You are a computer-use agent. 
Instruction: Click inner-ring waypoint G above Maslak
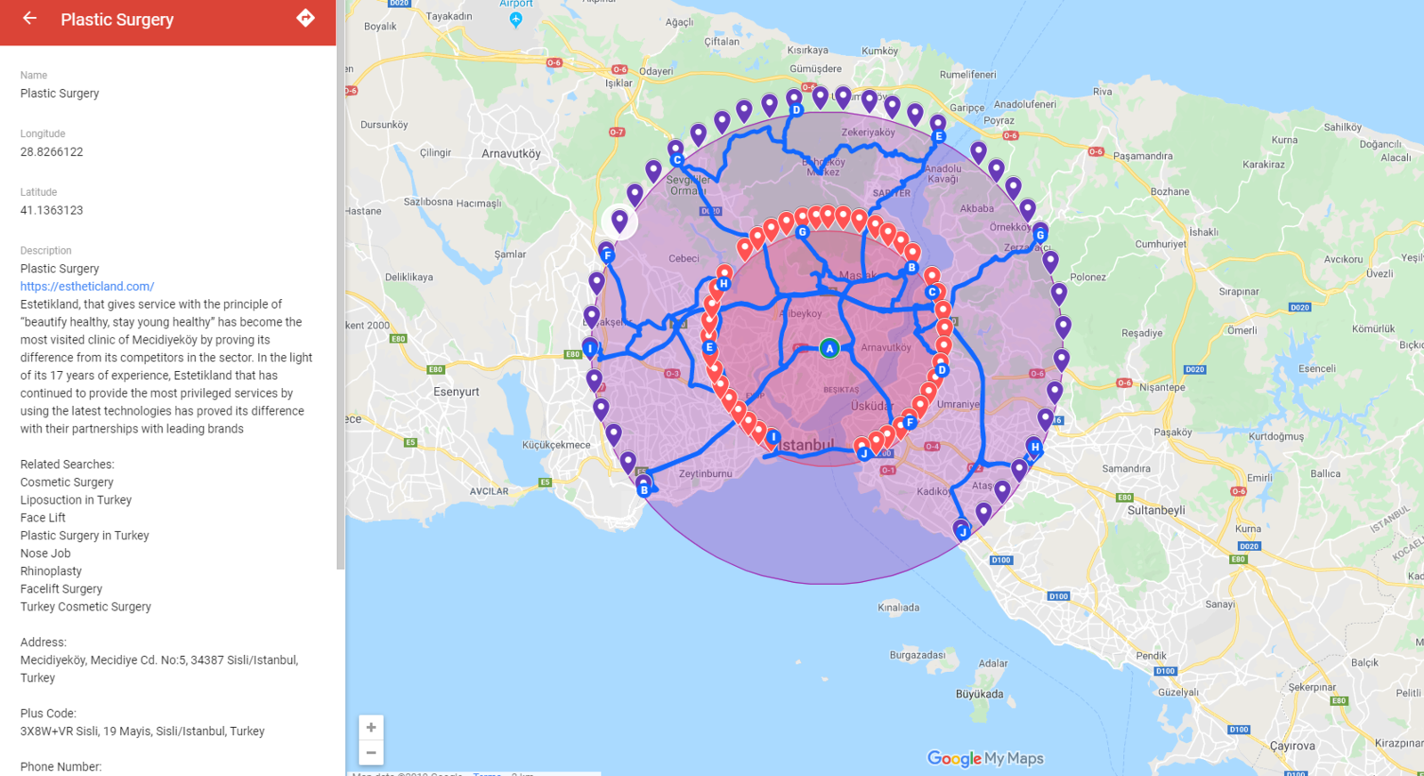pyautogui.click(x=802, y=231)
